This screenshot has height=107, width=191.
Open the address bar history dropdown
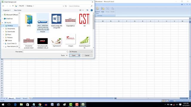pos(63,6)
